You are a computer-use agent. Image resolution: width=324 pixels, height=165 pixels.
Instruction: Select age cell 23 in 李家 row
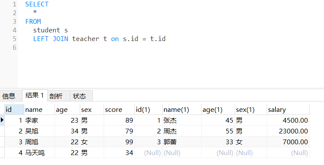pos(67,120)
